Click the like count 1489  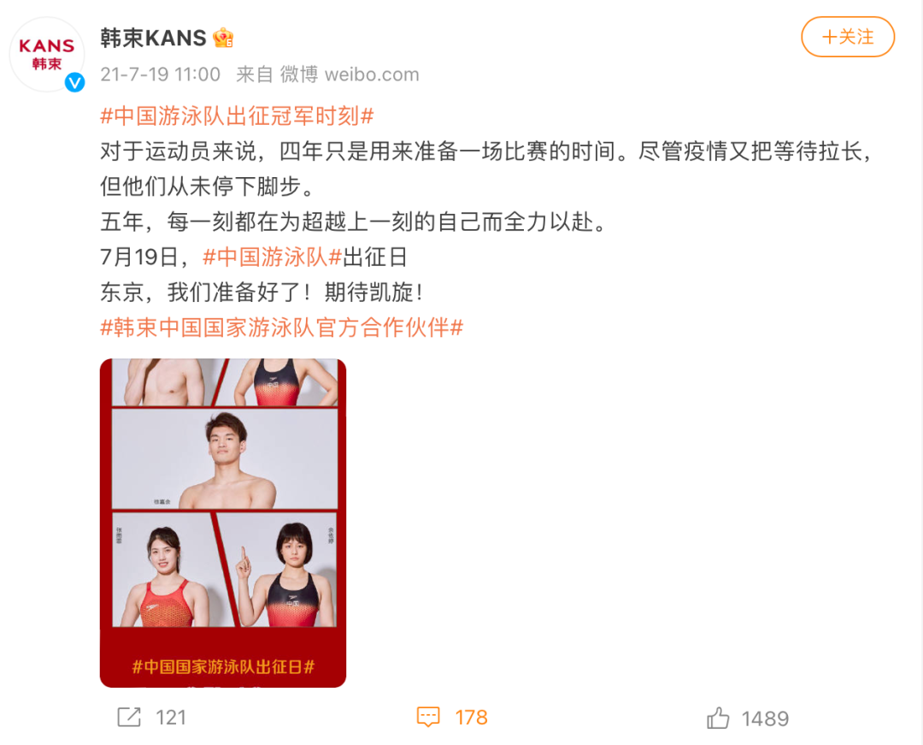[x=765, y=718]
